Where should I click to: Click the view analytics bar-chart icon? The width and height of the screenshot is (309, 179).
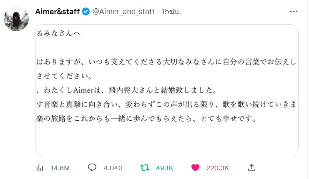40,168
